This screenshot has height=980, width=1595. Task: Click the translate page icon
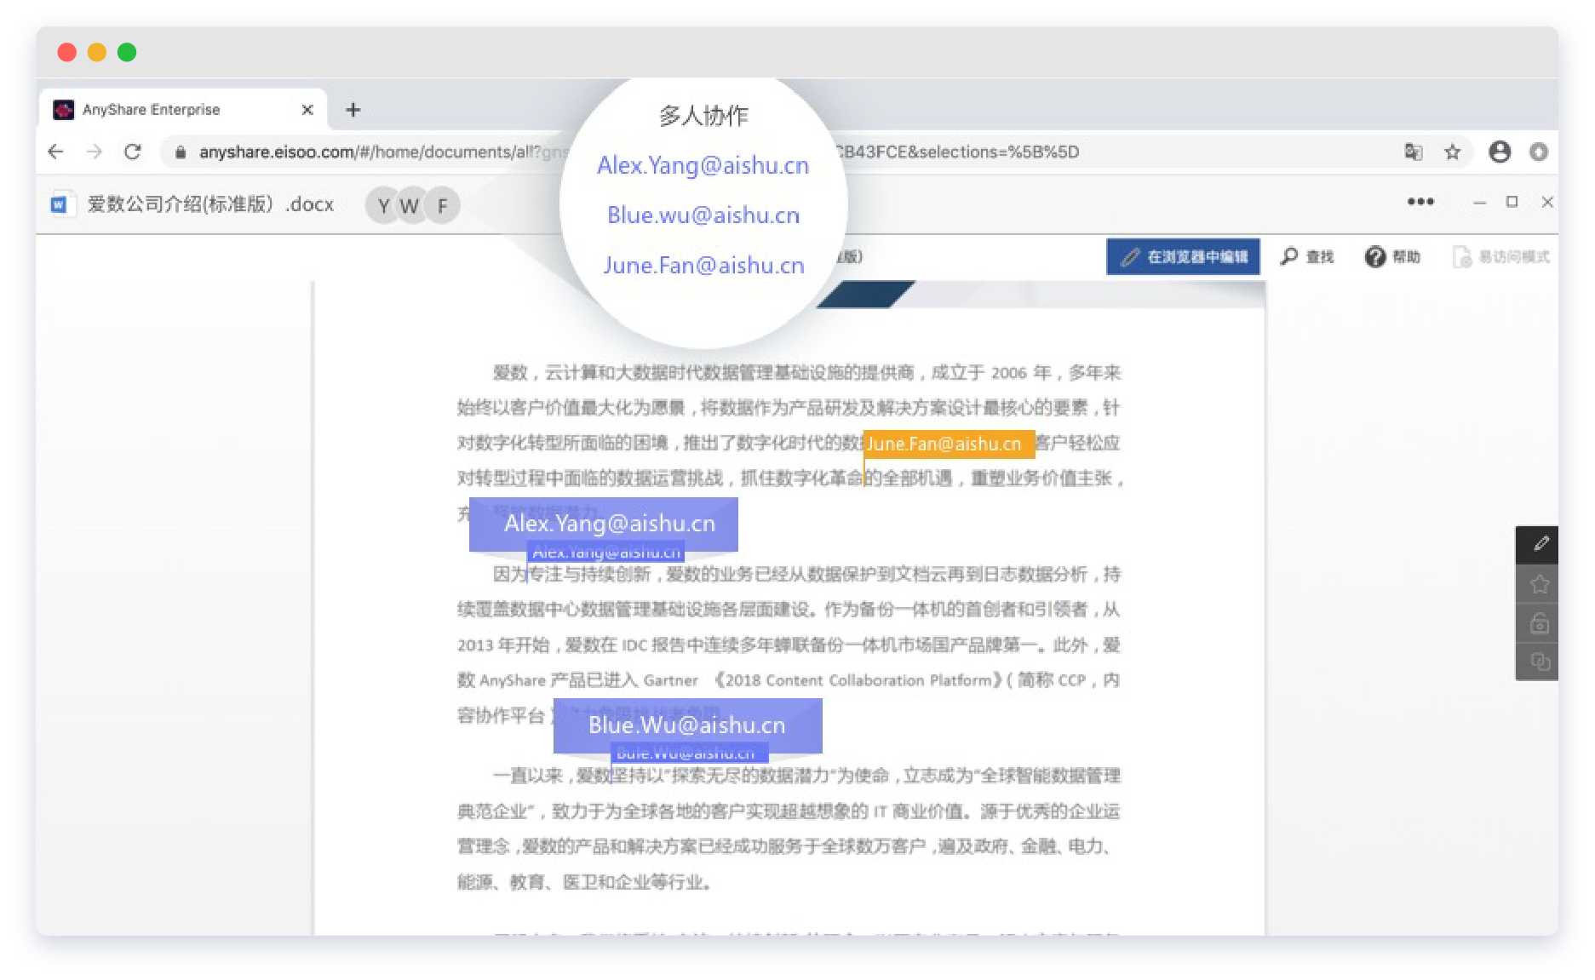pos(1414,152)
